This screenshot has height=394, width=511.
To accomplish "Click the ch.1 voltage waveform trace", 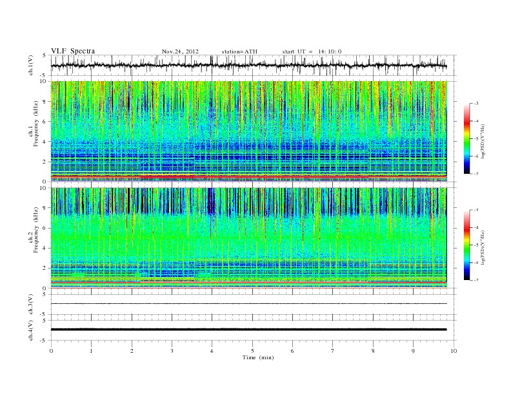I will (x=248, y=66).
